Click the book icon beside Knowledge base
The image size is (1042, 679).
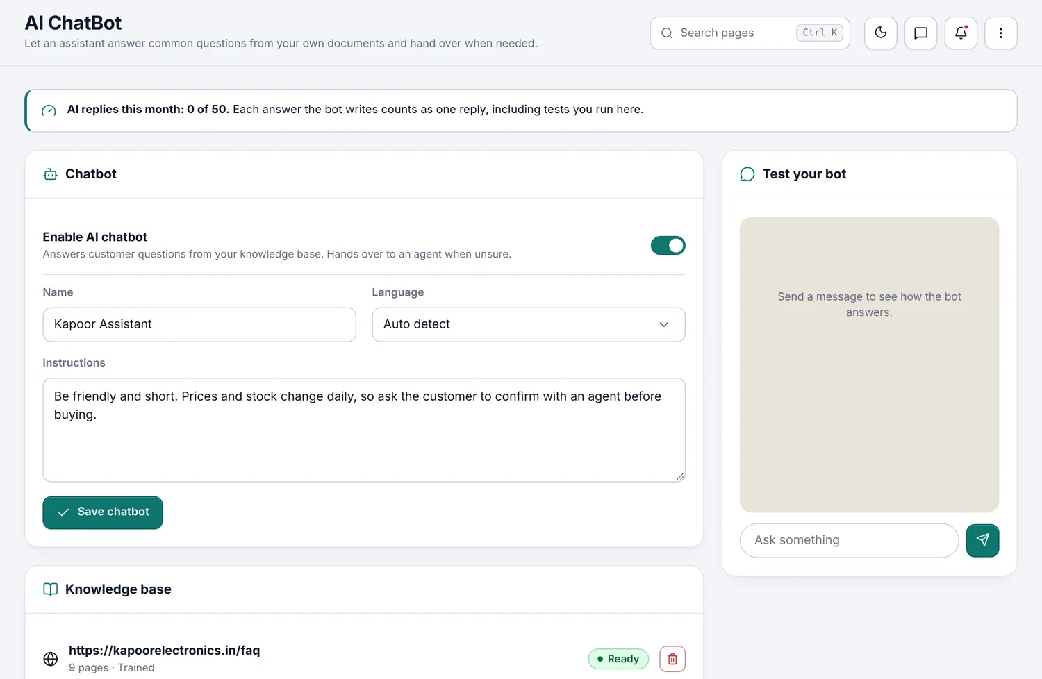coord(51,589)
